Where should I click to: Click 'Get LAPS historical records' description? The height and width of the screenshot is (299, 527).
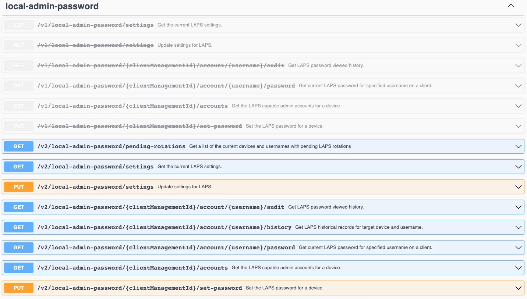click(359, 227)
